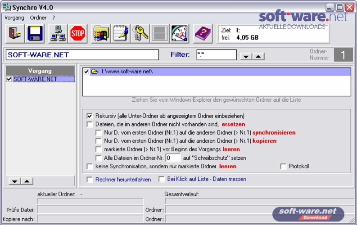Open the Ordner menu
This screenshot has width=357, height=225.
[x=38, y=18]
